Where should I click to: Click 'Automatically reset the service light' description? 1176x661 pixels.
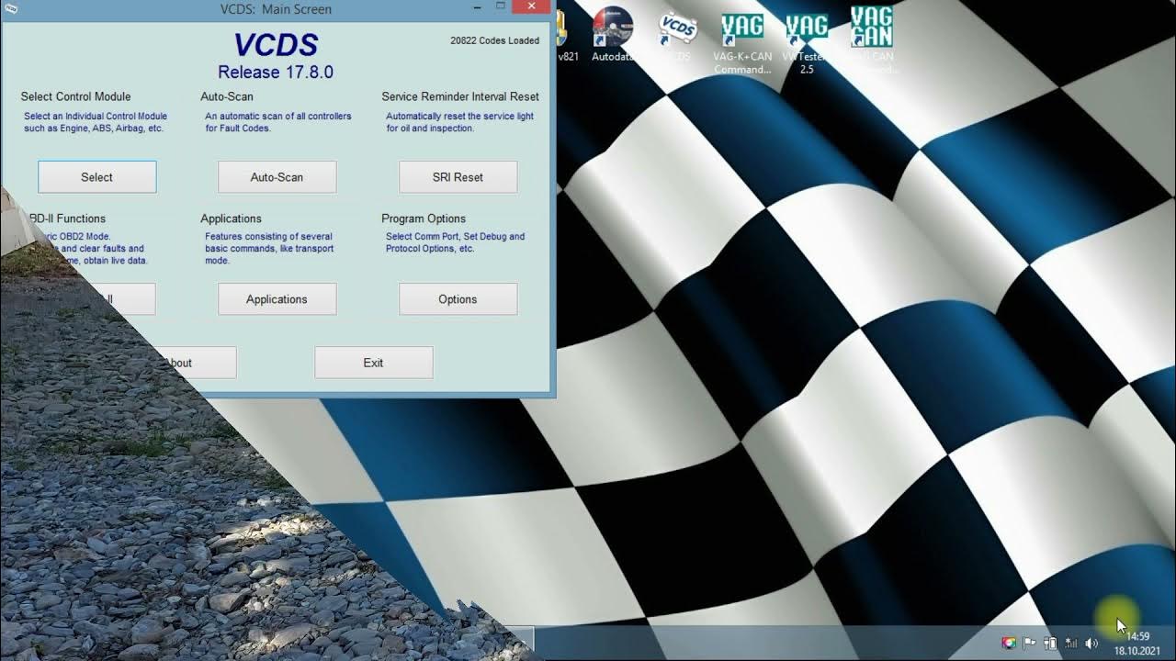tap(459, 122)
